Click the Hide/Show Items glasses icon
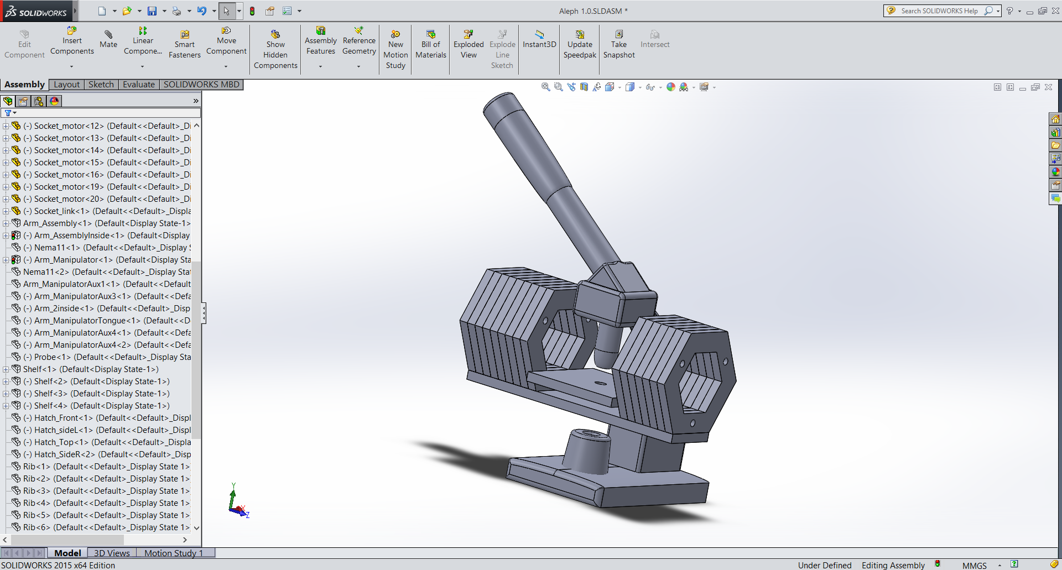This screenshot has width=1062, height=570. pyautogui.click(x=650, y=87)
